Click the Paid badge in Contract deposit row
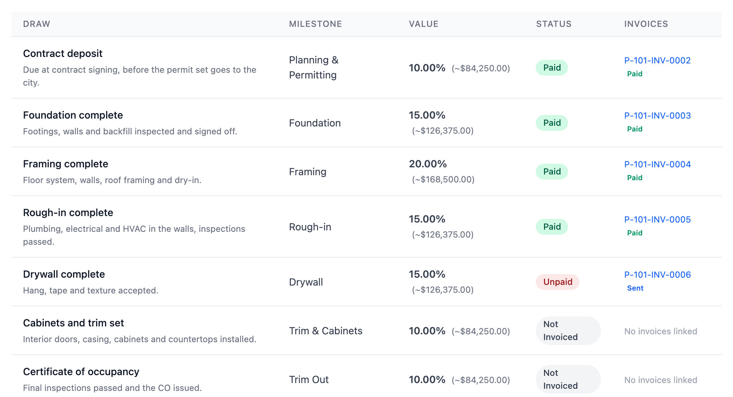733x397 pixels. tap(552, 68)
